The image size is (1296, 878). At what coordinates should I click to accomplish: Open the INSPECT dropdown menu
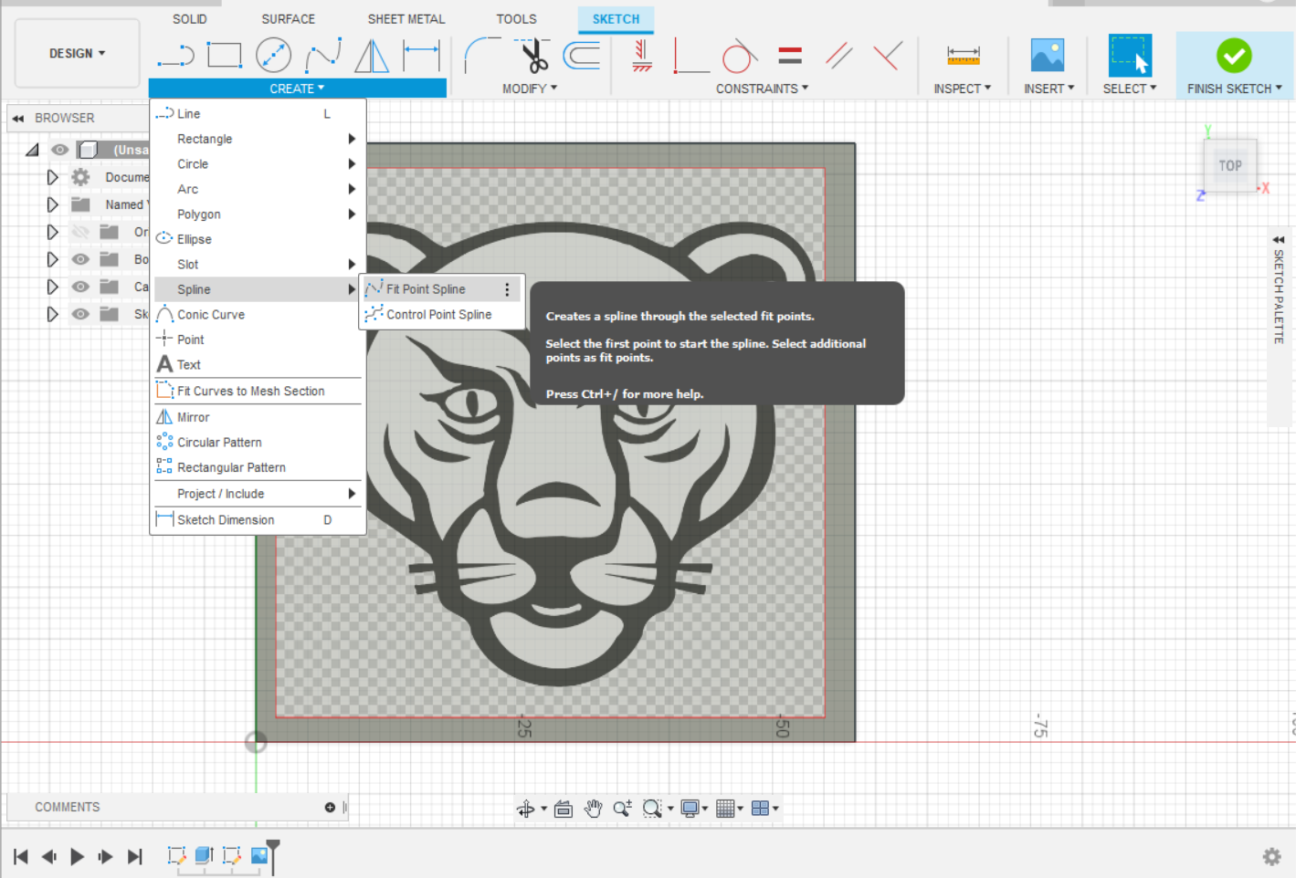963,89
